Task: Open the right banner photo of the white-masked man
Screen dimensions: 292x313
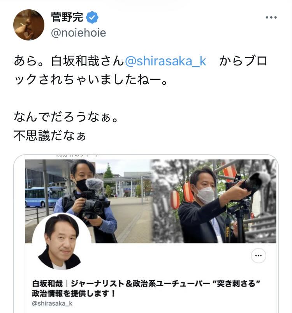Action: coord(215,201)
